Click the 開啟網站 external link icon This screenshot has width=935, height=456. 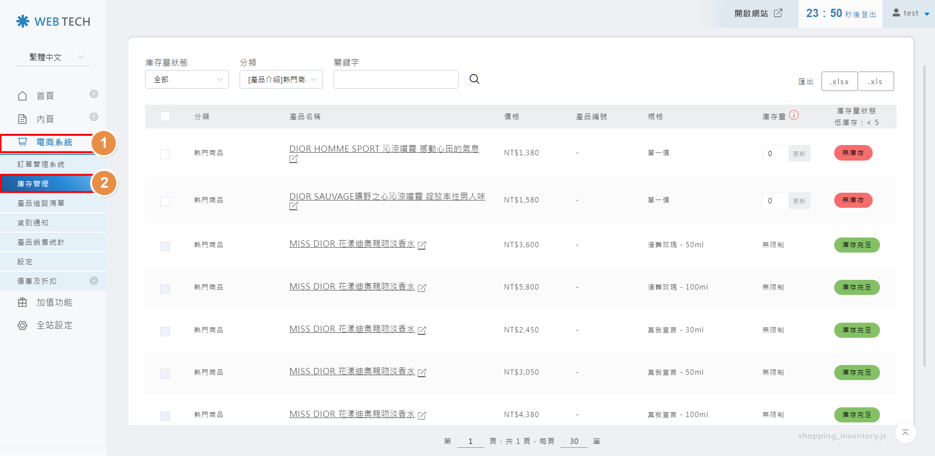[778, 13]
